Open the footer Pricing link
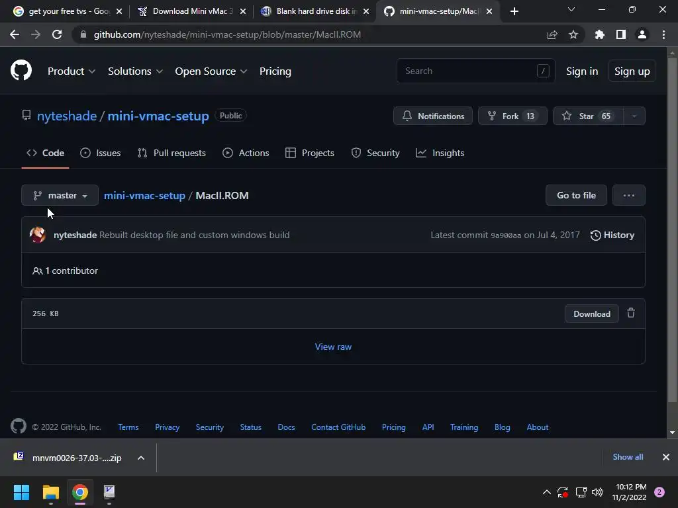The width and height of the screenshot is (678, 508). pyautogui.click(x=394, y=427)
